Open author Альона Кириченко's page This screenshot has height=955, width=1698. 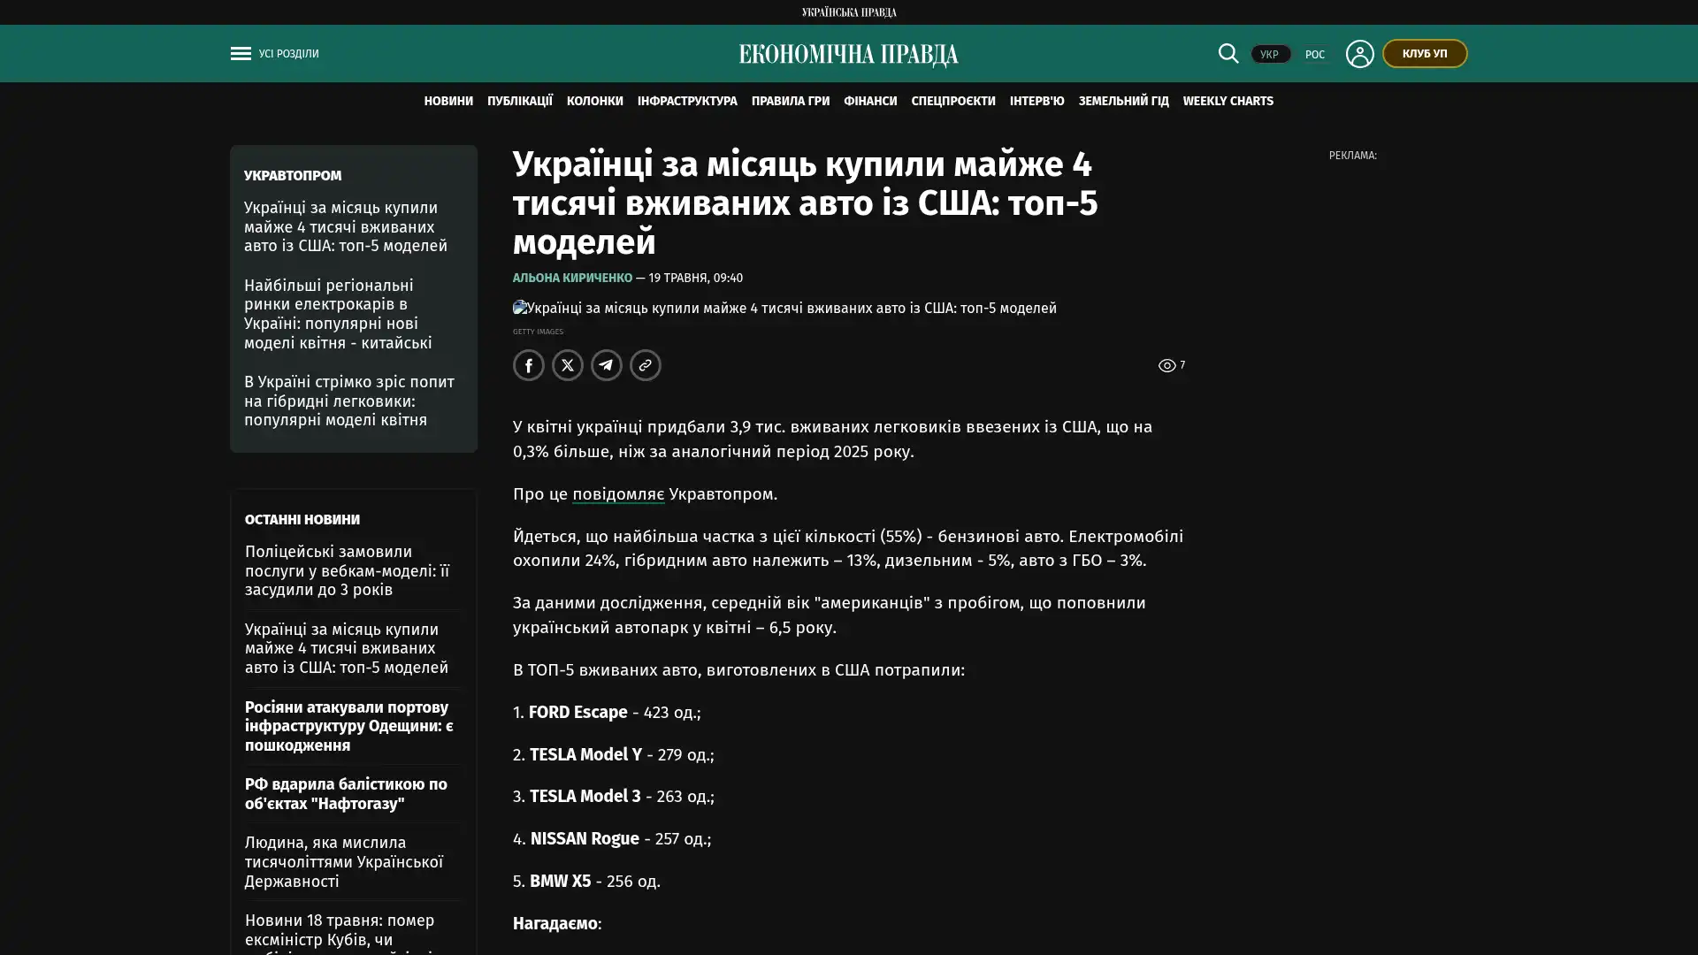(x=572, y=278)
